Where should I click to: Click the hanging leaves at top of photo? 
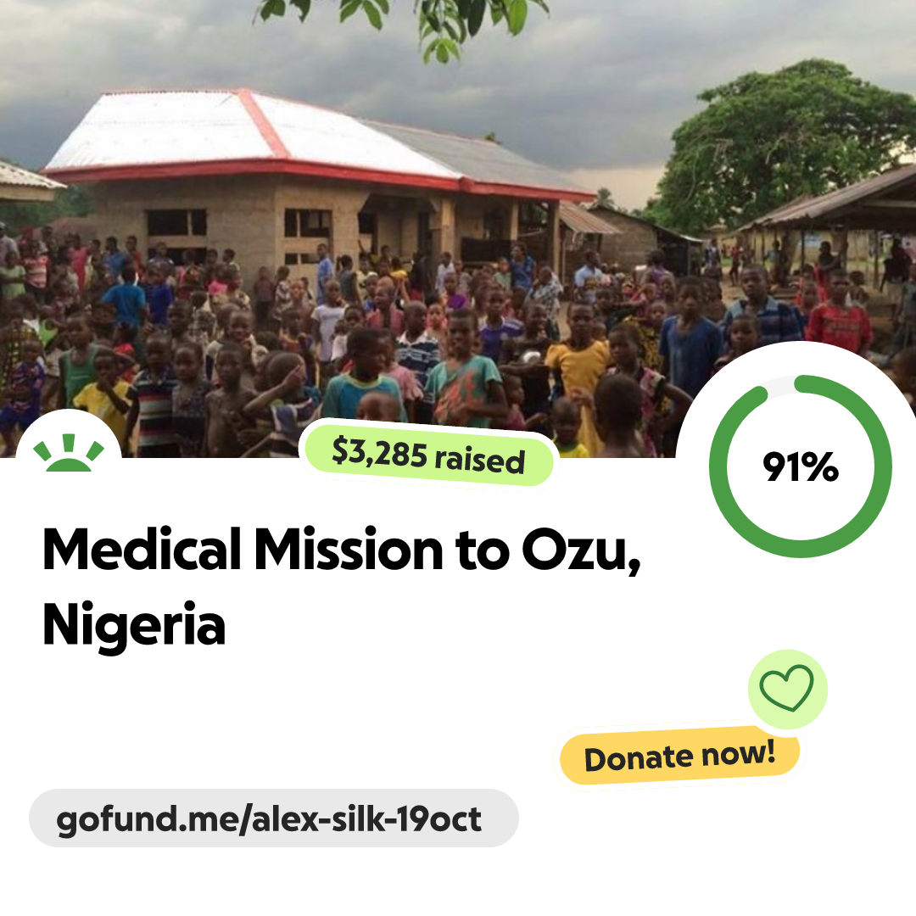click(441, 21)
